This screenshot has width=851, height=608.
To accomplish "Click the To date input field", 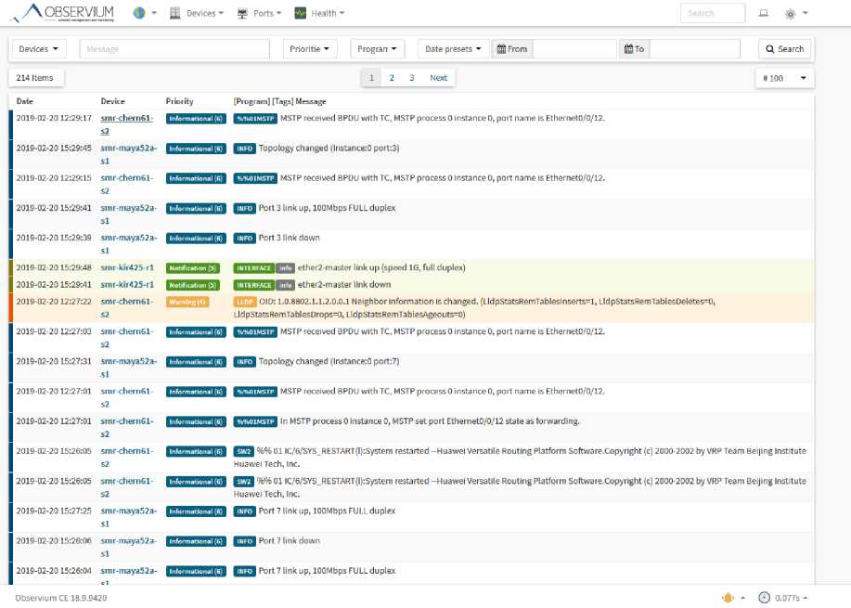I will pos(695,49).
